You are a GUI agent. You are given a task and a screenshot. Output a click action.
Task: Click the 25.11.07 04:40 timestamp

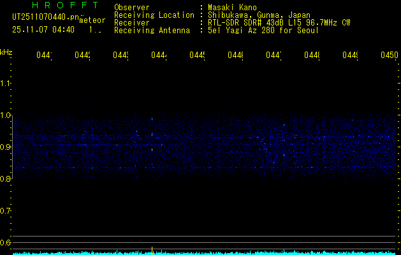tap(43, 29)
